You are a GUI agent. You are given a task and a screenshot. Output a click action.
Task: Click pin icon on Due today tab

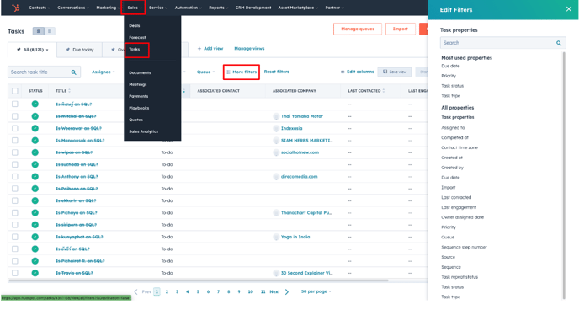(x=67, y=50)
